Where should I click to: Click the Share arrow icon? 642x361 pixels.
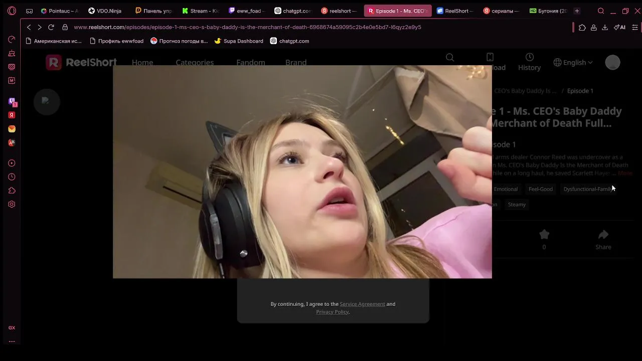pos(603,234)
